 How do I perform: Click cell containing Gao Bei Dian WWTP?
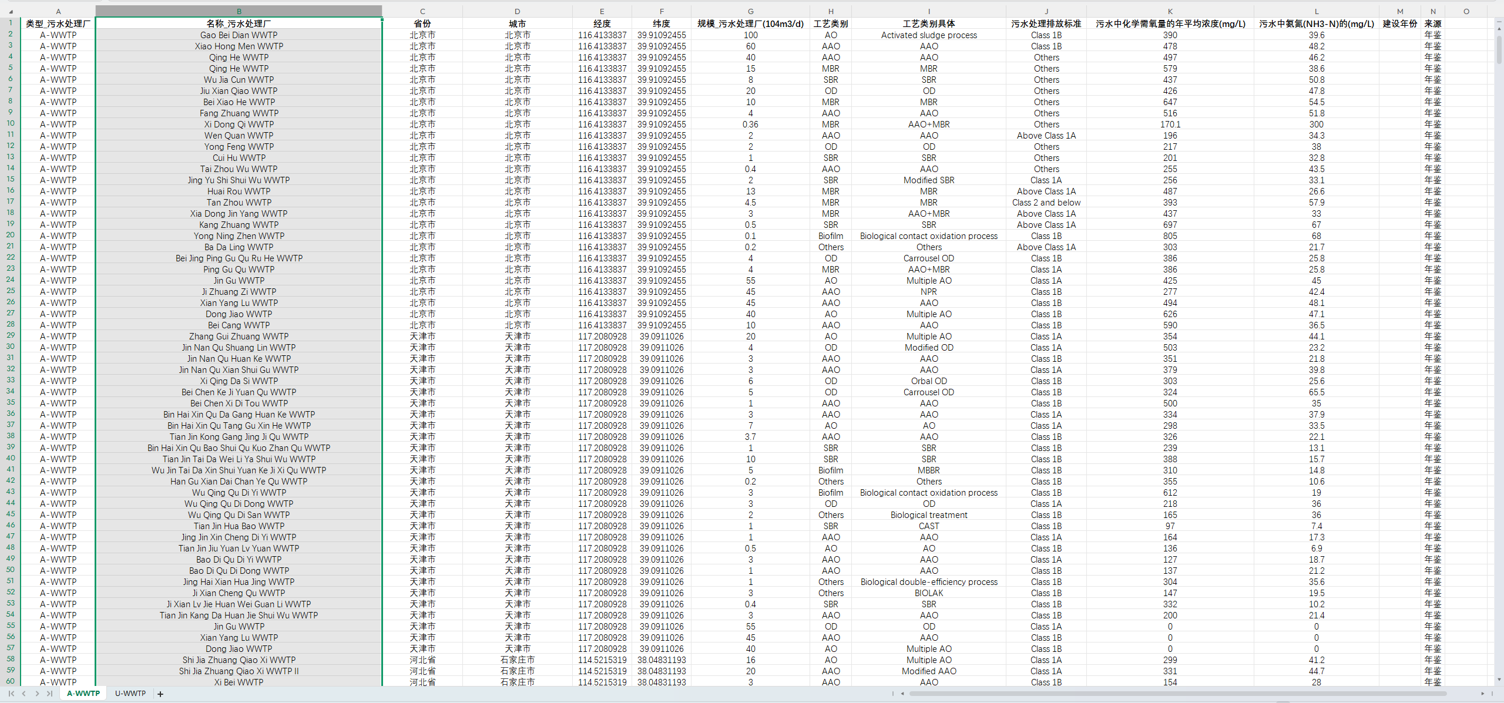239,35
